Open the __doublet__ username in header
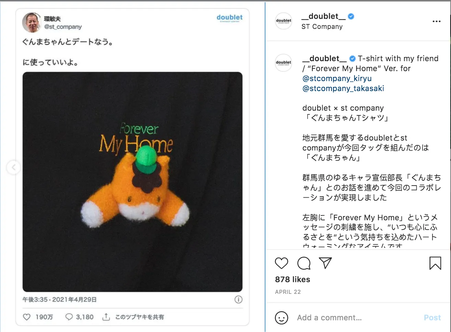This screenshot has height=332, width=451. [323, 16]
